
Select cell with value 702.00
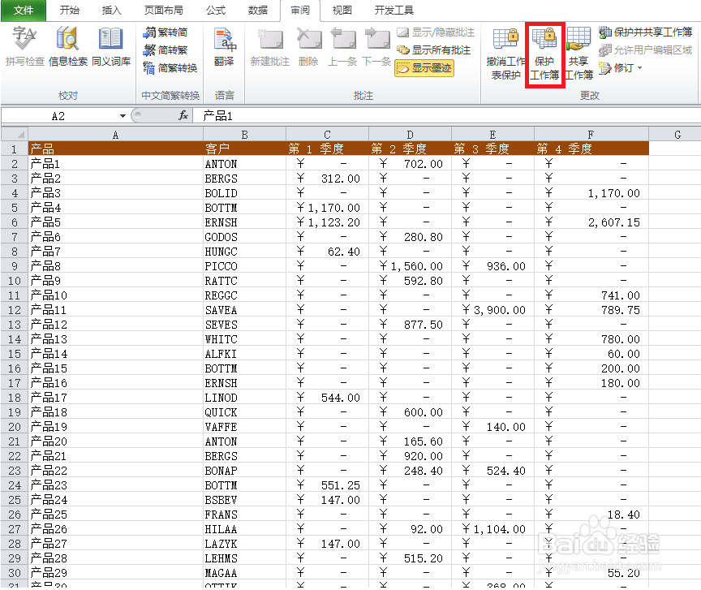coord(410,164)
